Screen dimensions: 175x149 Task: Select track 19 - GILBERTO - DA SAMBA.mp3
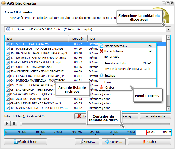(31, 67)
